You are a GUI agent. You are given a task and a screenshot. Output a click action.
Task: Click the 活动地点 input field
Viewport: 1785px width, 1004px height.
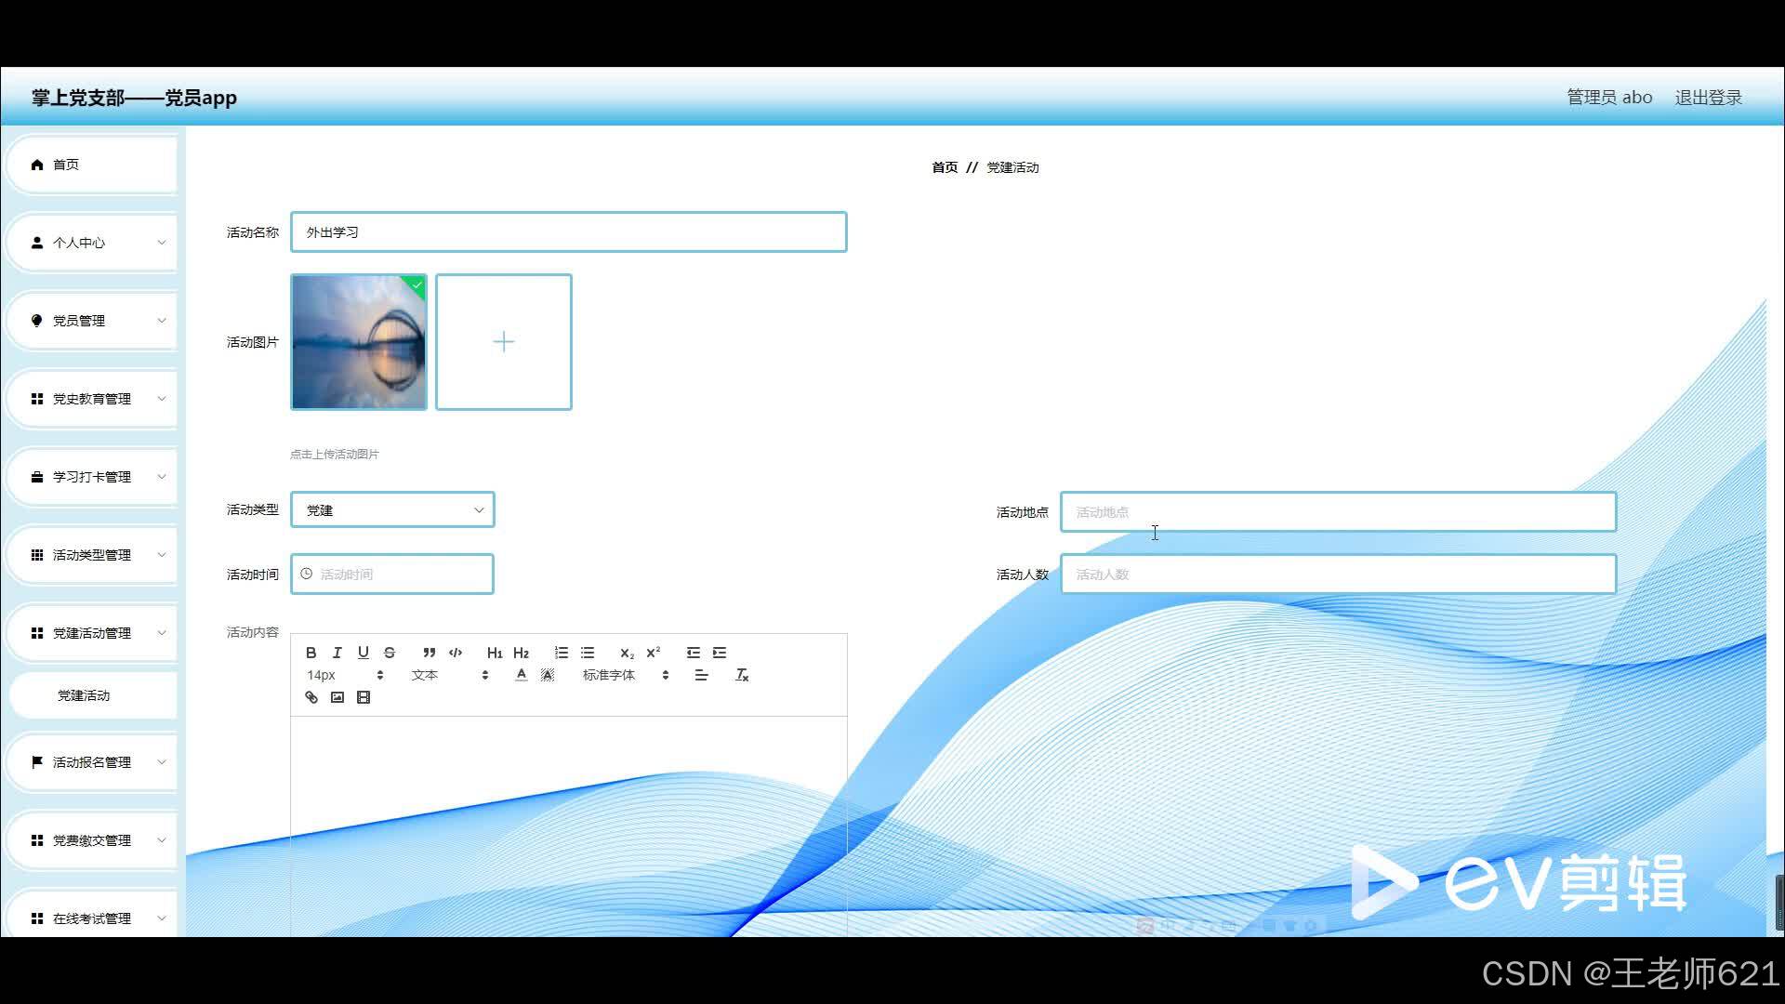pos(1337,512)
